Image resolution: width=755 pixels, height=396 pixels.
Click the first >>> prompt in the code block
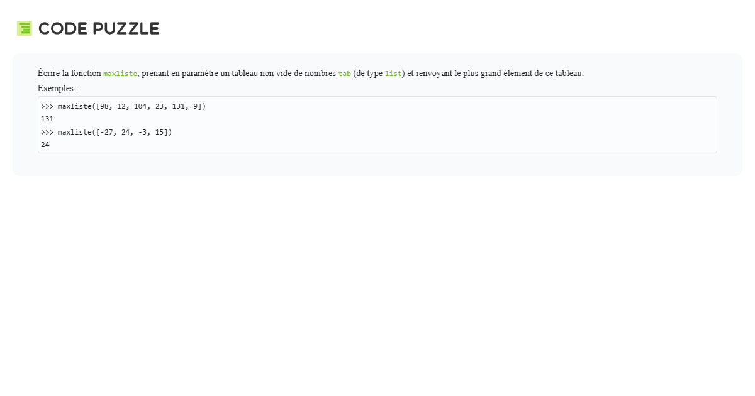pyautogui.click(x=47, y=106)
